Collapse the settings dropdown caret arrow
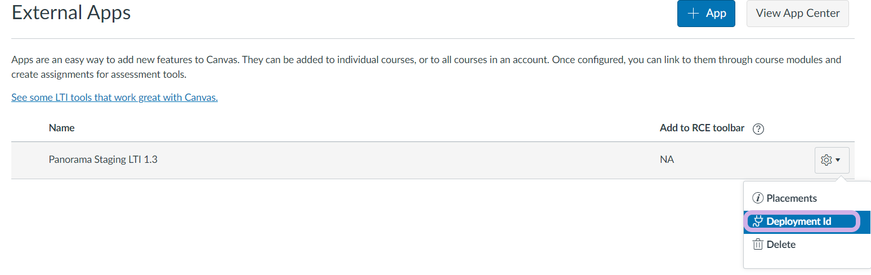The height and width of the screenshot is (275, 871). [838, 161]
